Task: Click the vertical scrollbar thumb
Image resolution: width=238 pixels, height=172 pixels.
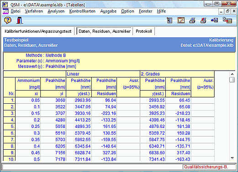Action: point(232,80)
